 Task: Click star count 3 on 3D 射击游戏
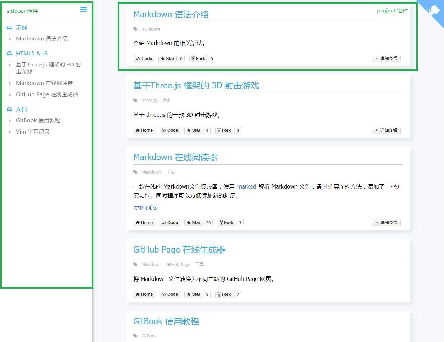coord(207,131)
